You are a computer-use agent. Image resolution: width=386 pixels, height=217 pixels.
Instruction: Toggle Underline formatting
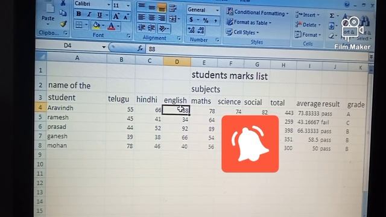100,15
